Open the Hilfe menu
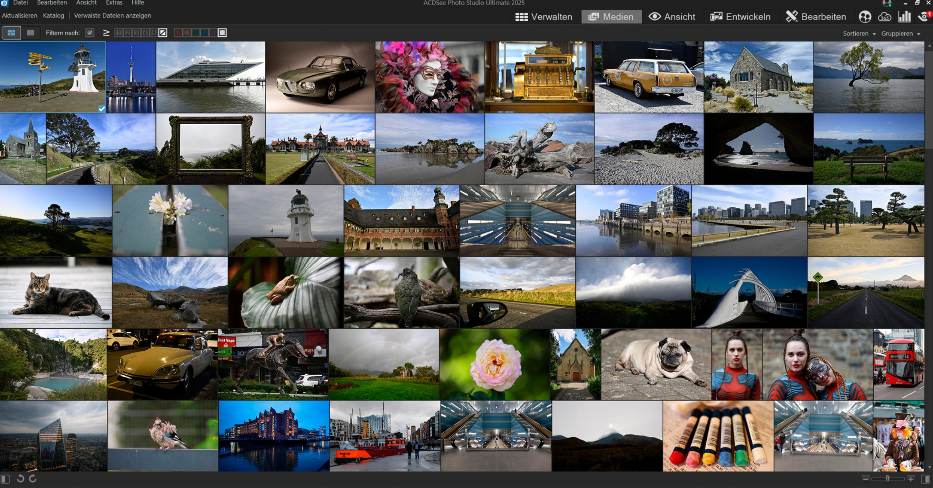933x488 pixels. 138,3
